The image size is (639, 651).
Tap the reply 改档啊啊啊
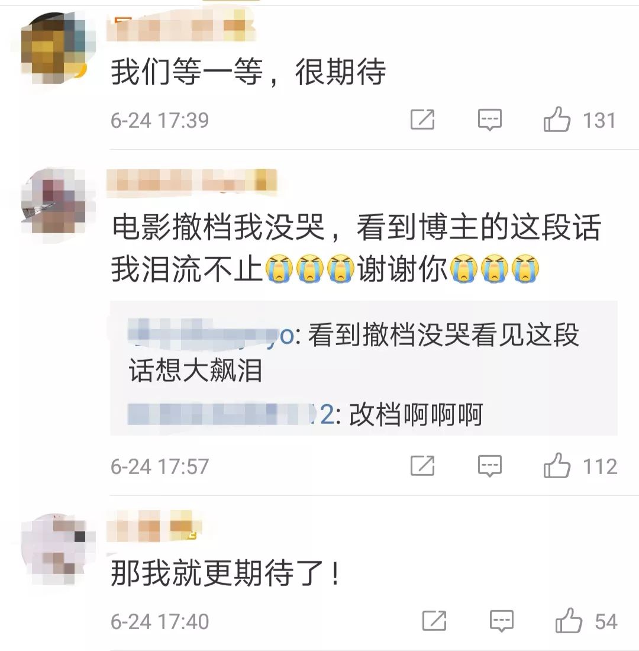415,414
